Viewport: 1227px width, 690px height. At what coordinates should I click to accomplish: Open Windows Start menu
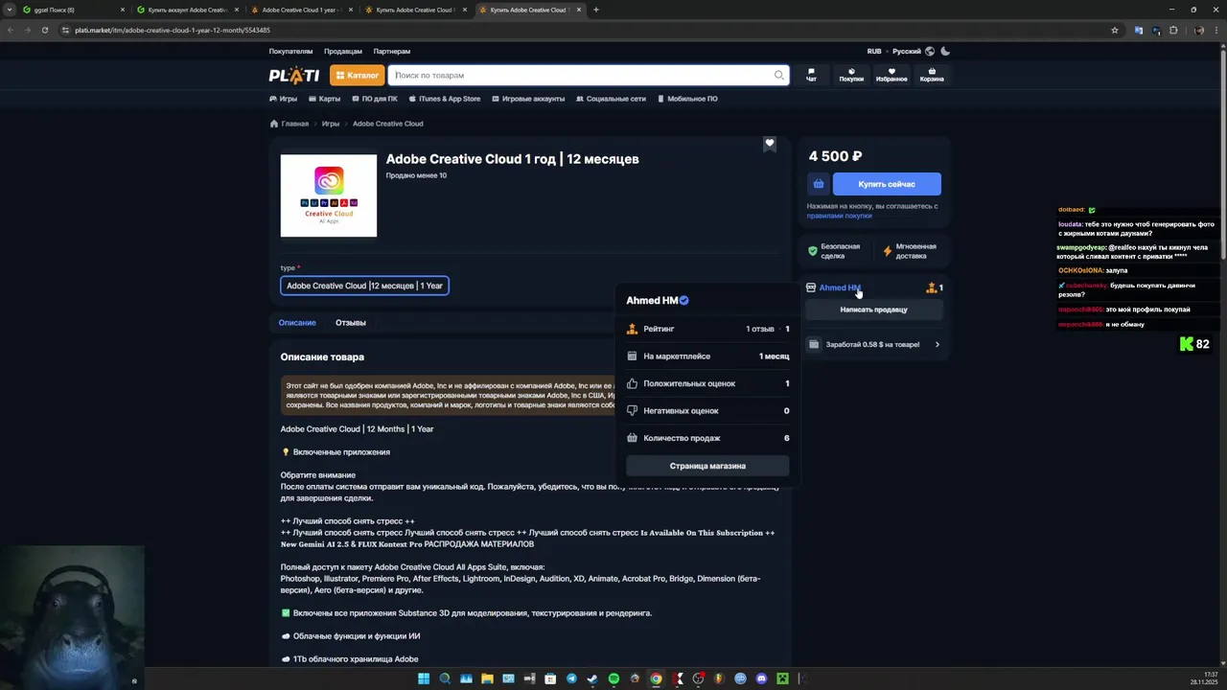pyautogui.click(x=423, y=678)
